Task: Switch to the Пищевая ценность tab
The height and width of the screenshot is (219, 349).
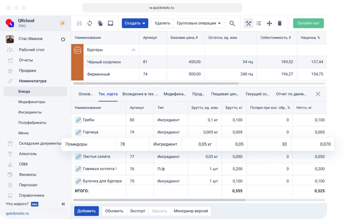Action: (225, 94)
